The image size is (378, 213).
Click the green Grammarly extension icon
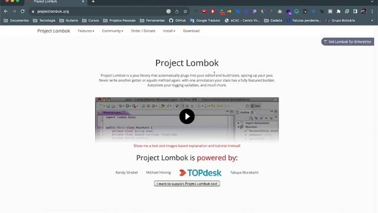296,11
